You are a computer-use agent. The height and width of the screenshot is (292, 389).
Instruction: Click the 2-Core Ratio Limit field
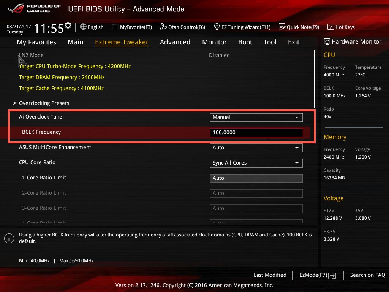click(x=256, y=194)
